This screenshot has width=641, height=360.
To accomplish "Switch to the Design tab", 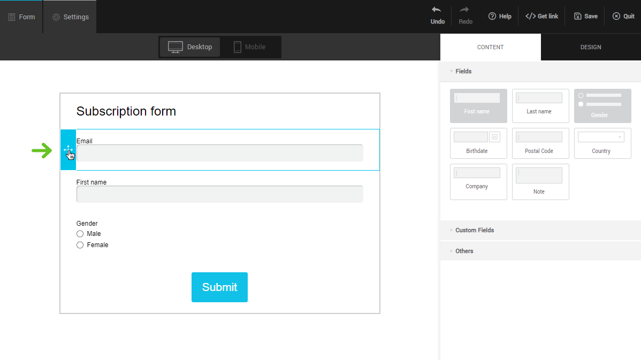I will (591, 47).
